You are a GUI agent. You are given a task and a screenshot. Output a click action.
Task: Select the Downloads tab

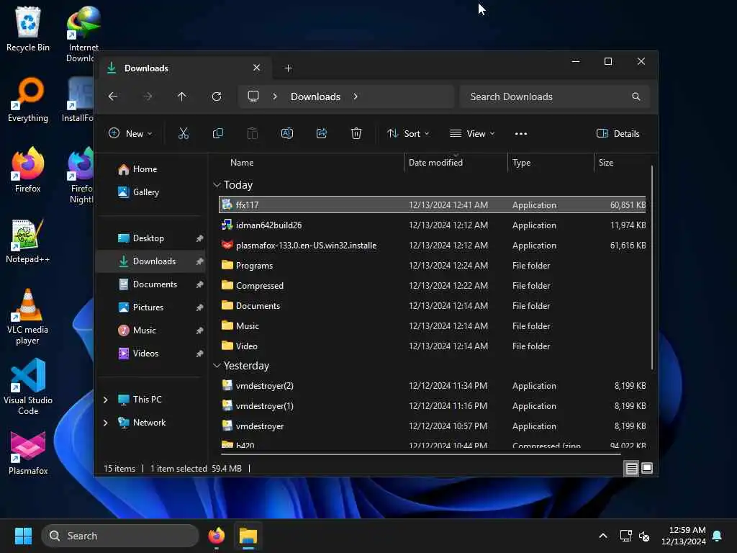(x=186, y=68)
